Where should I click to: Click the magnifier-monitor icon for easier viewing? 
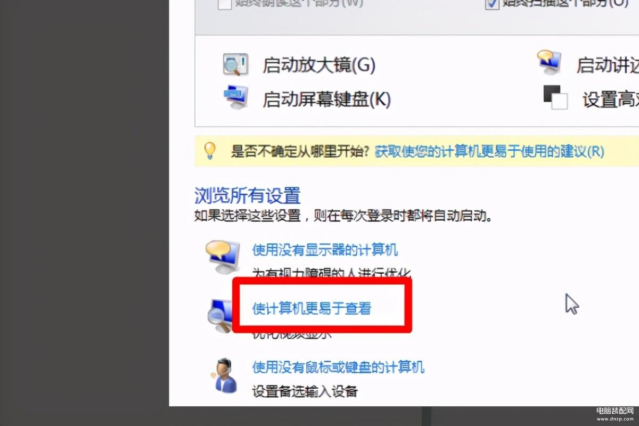219,315
